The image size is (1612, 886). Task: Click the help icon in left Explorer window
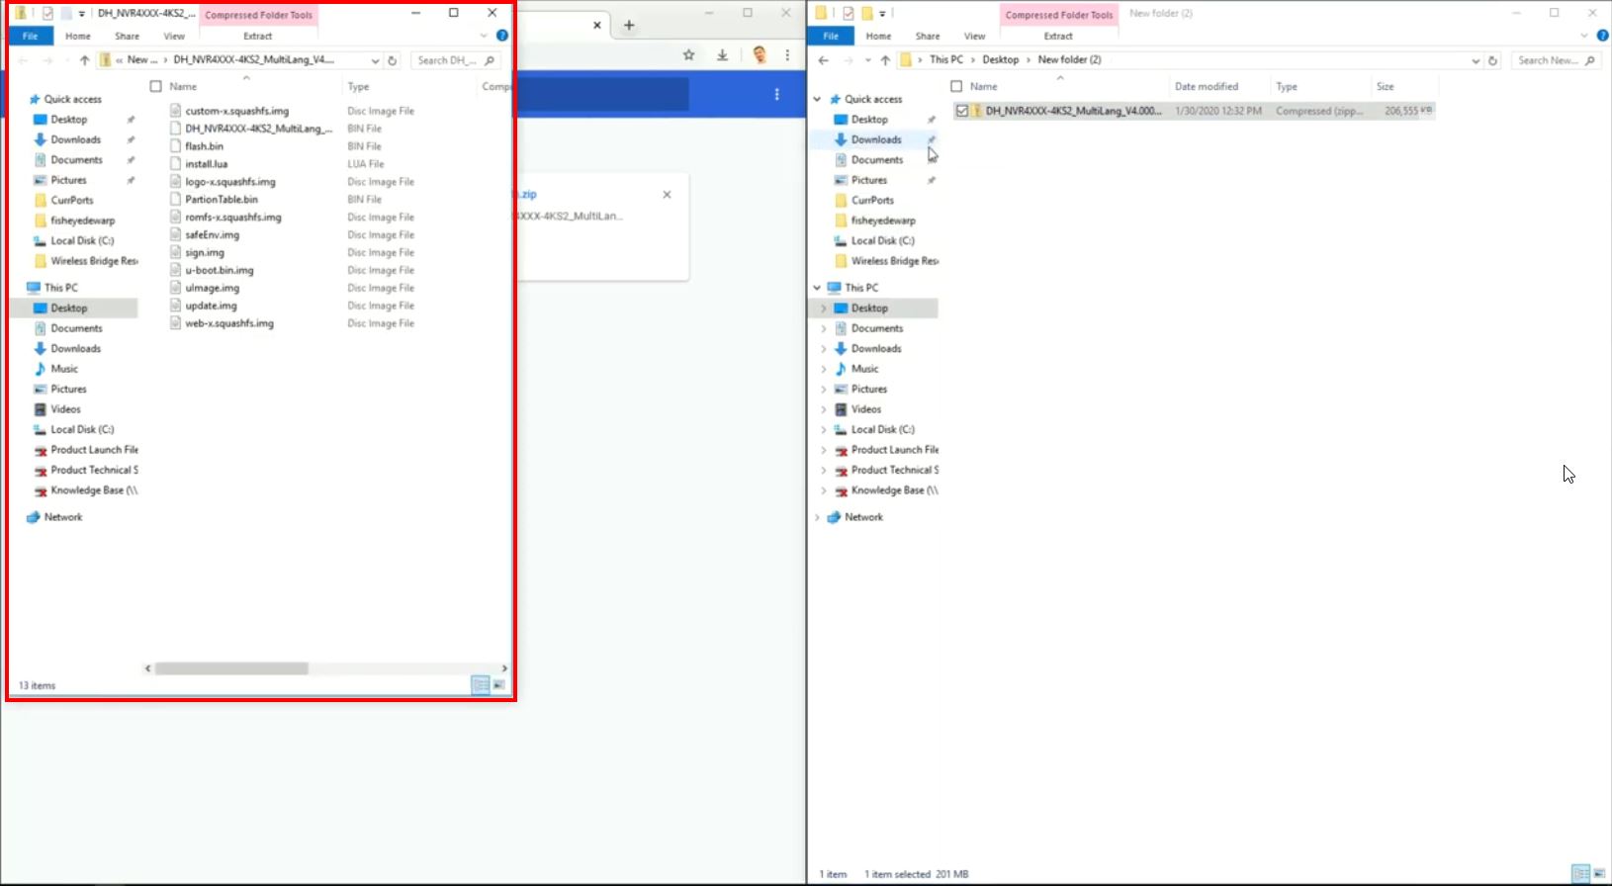click(x=502, y=36)
